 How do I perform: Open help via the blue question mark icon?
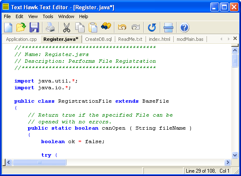pyautogui.click(x=184, y=27)
